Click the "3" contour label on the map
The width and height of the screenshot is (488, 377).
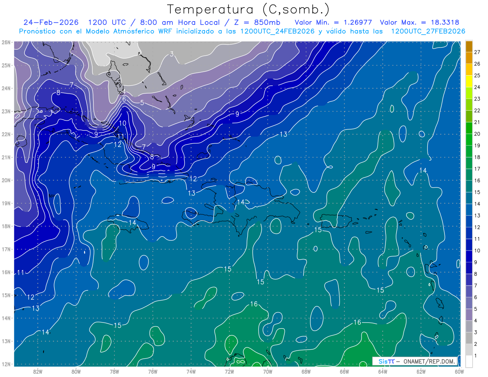tap(172, 54)
